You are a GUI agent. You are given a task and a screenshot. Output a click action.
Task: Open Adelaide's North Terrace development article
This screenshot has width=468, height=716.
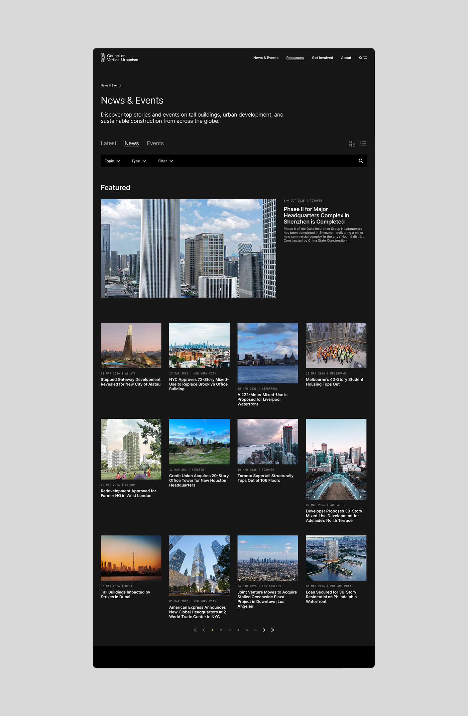(x=334, y=516)
